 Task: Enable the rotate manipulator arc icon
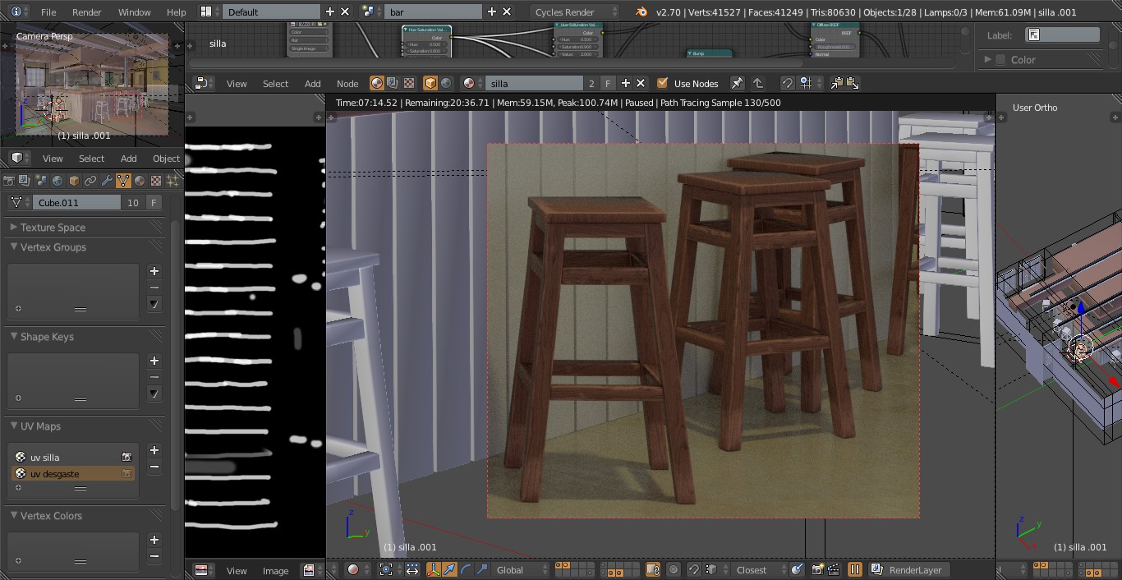(x=466, y=569)
